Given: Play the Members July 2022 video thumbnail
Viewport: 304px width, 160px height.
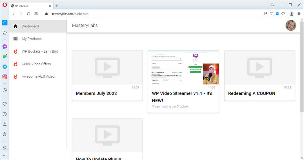Looking at the screenshot, I should coord(107,68).
